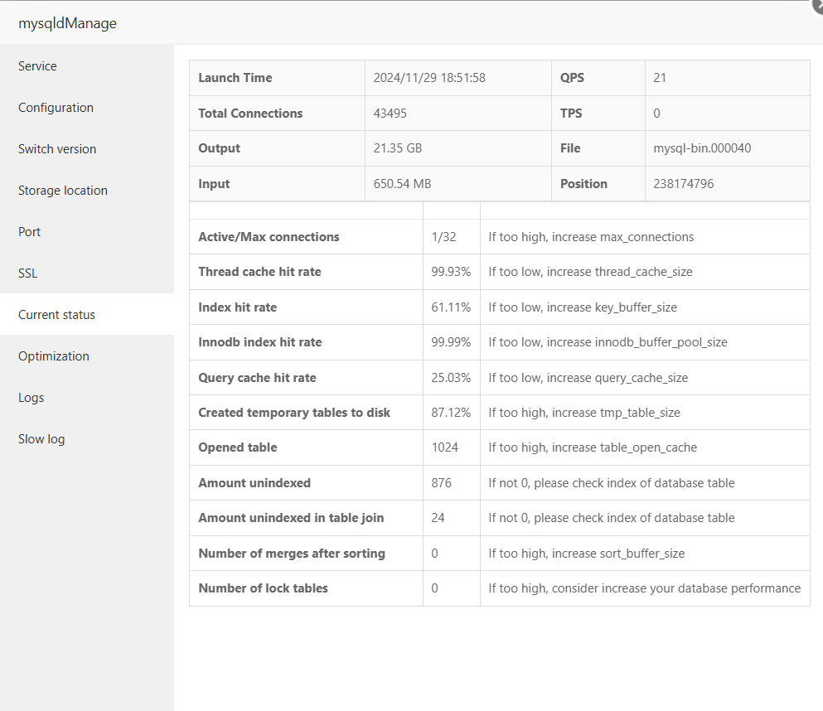Open the Service section in sidebar
Screen dimensions: 823x711
tap(37, 65)
